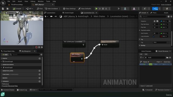Pause the preview animation
The width and height of the screenshot is (173, 97).
(x=39, y=47)
